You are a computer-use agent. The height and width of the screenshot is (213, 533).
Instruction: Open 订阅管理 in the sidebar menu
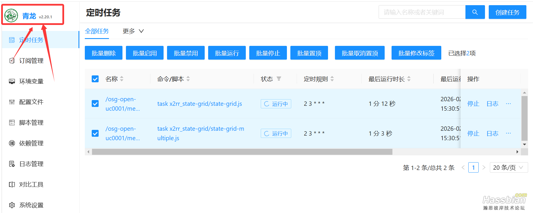point(41,60)
